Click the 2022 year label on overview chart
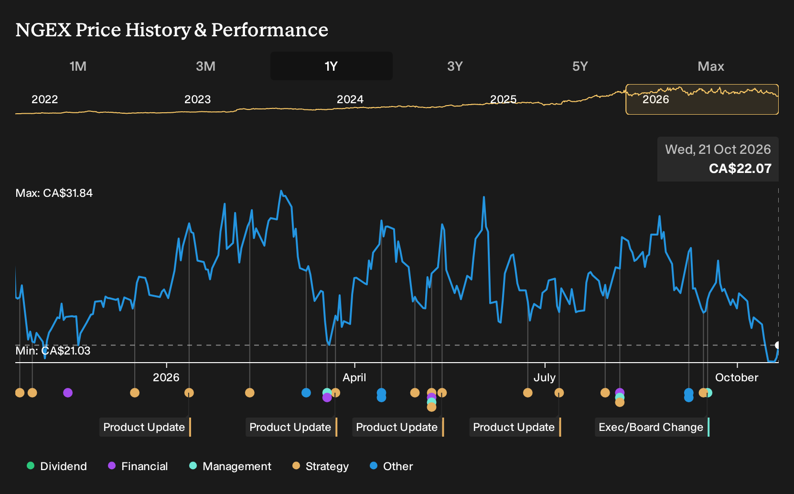This screenshot has width=794, height=494. pos(44,99)
